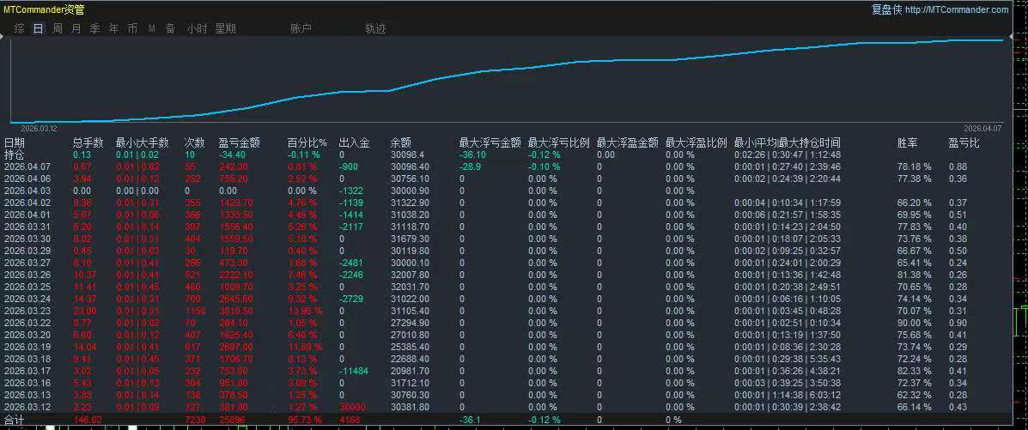This screenshot has height=430, width=1028.
Task: Select the 日 daily tab
Action: click(38, 29)
